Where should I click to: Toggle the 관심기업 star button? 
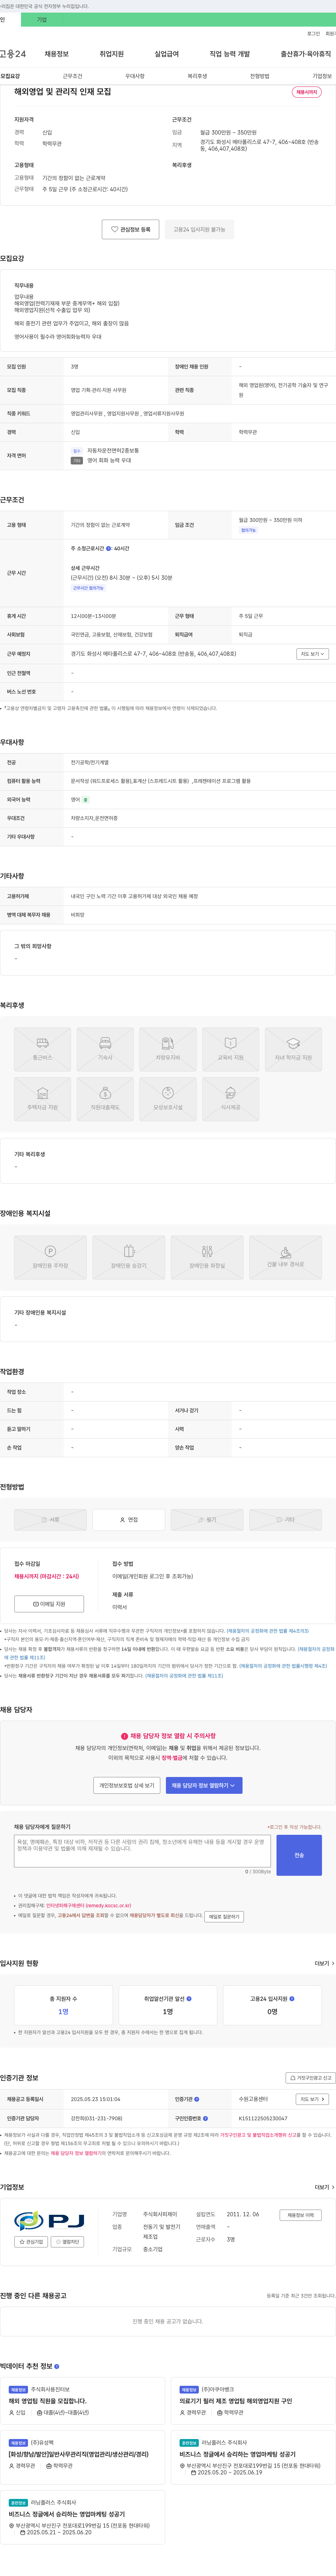point(31,2242)
